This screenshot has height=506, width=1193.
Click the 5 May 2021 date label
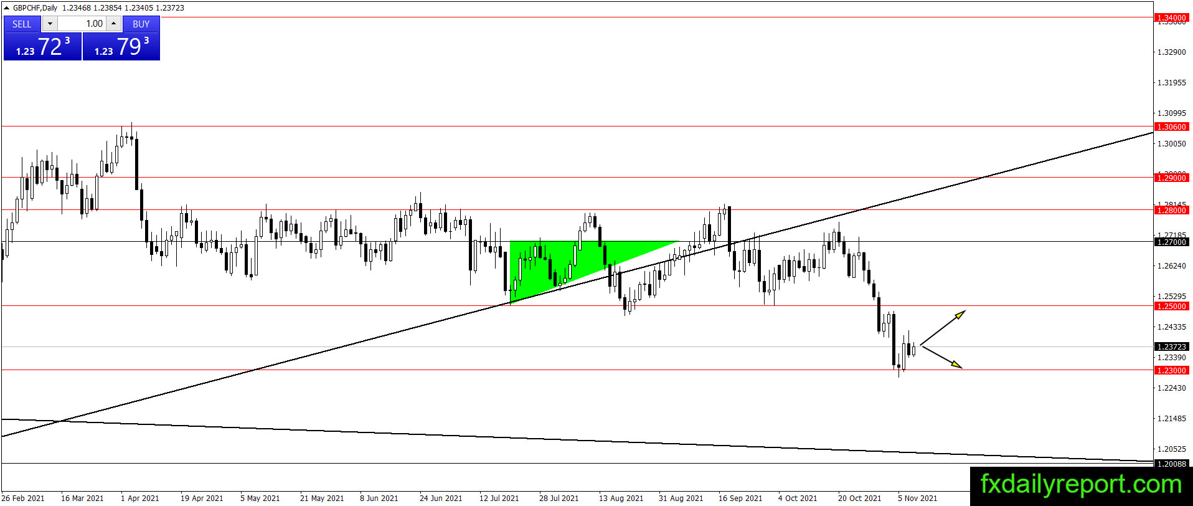point(260,498)
